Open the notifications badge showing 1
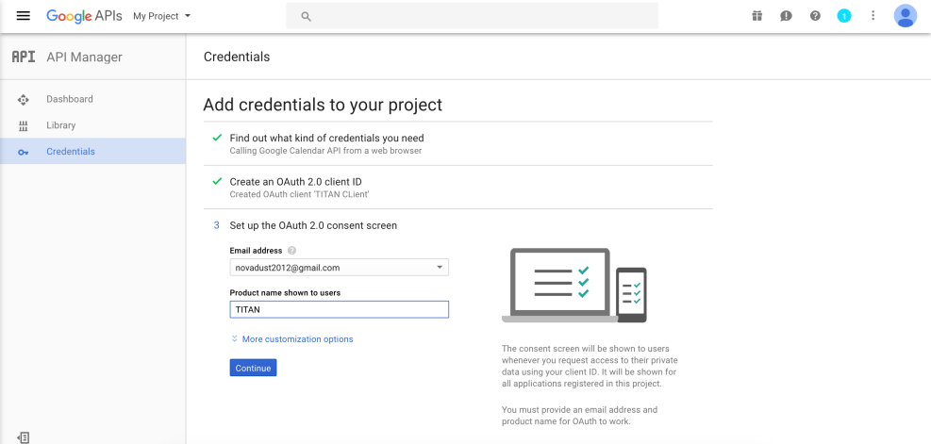The width and height of the screenshot is (931, 444). [843, 16]
